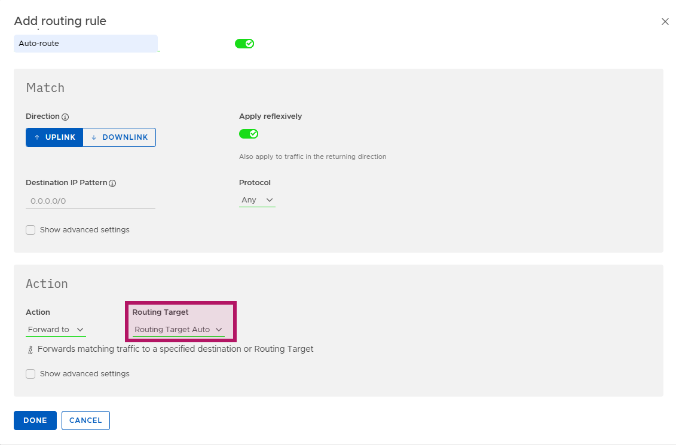The height and width of the screenshot is (445, 676).
Task: Click the down arrow icon on DOWNLINK
Action: 94,137
